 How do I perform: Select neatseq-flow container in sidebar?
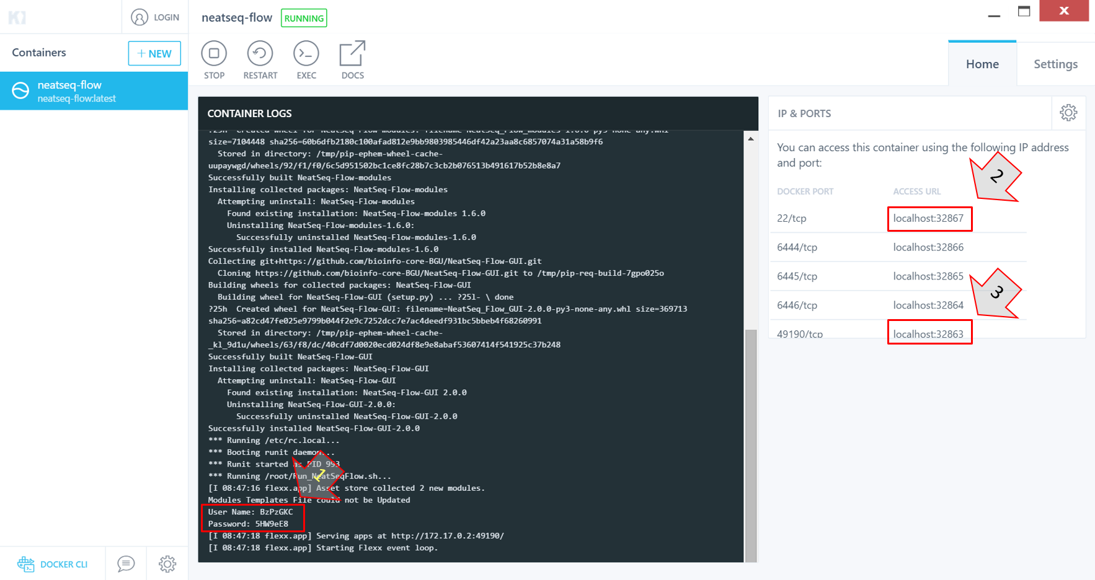click(94, 91)
